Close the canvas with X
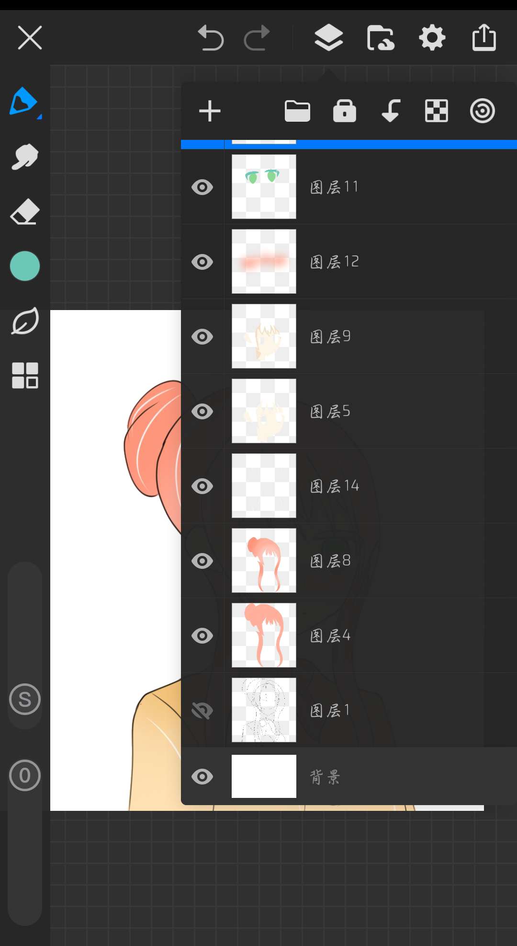 (x=30, y=38)
